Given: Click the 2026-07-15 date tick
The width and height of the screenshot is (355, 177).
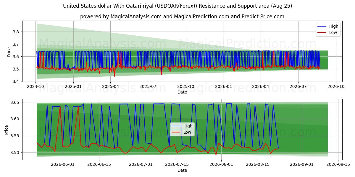Looking at the screenshot, I should click(177, 165).
